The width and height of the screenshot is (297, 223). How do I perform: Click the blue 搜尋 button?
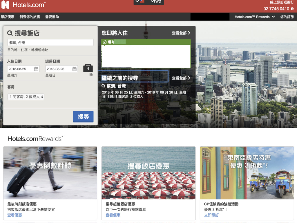83,116
